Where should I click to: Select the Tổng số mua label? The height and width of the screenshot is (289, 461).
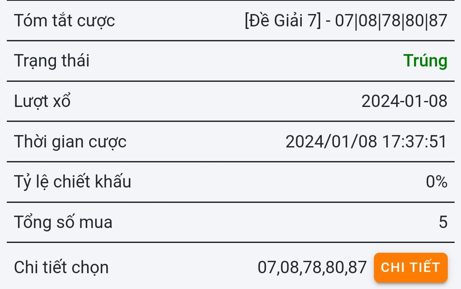click(x=63, y=222)
